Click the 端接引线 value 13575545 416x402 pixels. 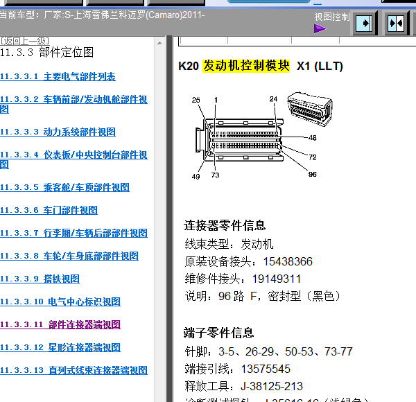click(266, 369)
